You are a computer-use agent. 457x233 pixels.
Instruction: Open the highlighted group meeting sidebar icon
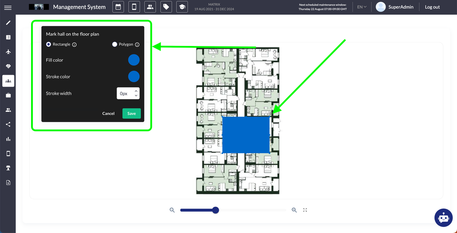pos(8,81)
